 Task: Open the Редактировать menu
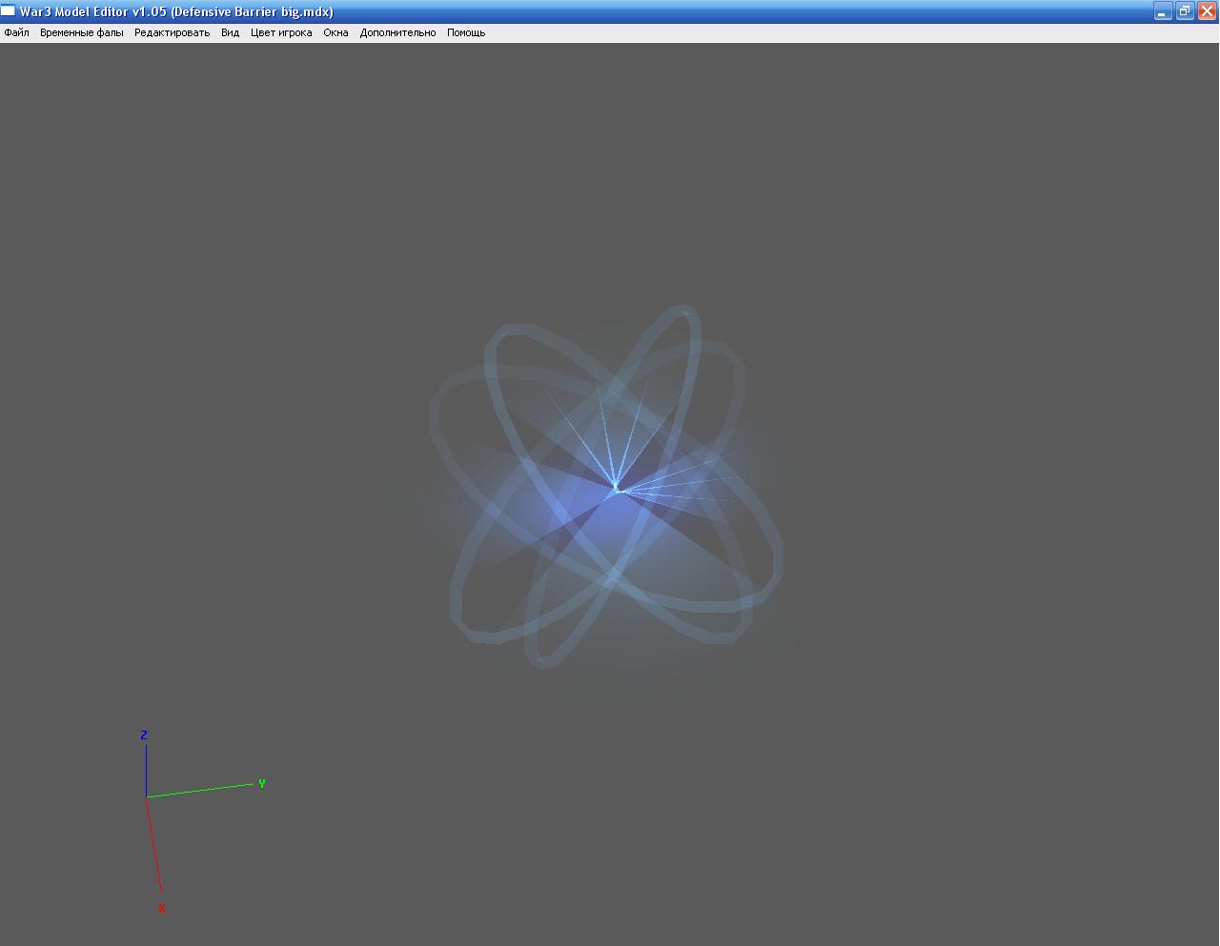pyautogui.click(x=172, y=32)
